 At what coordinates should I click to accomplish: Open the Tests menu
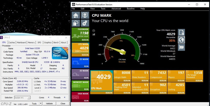pos(103,9)
